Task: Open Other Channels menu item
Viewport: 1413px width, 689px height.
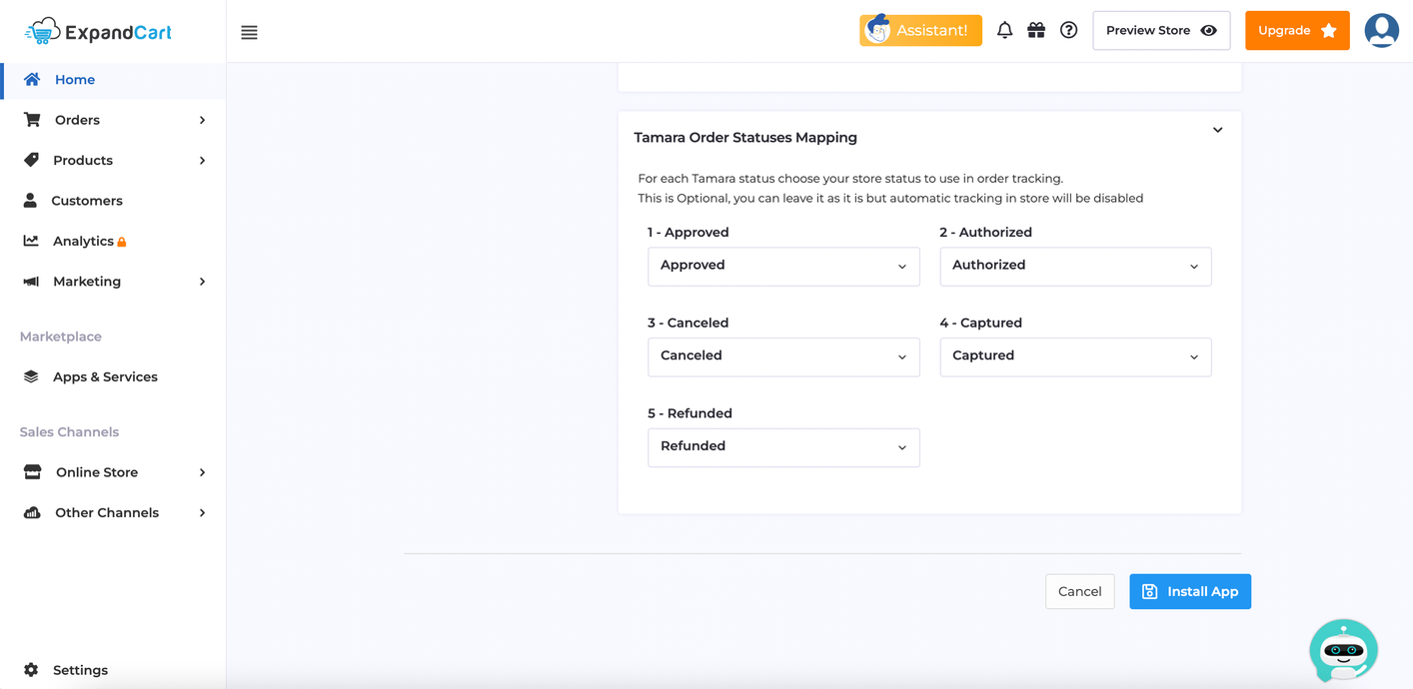Action: coord(113,512)
